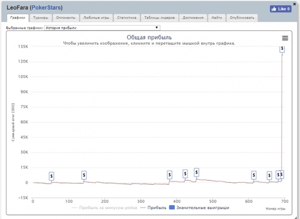Screen dimensions: 300x219
Task: Select the Опубликовать tab
Action: click(242, 18)
